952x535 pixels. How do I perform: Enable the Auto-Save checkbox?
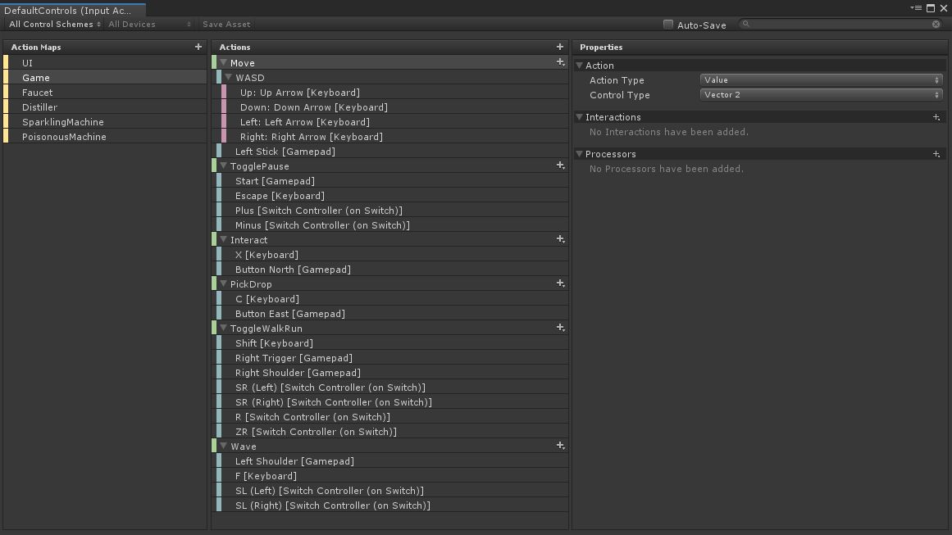pos(667,25)
